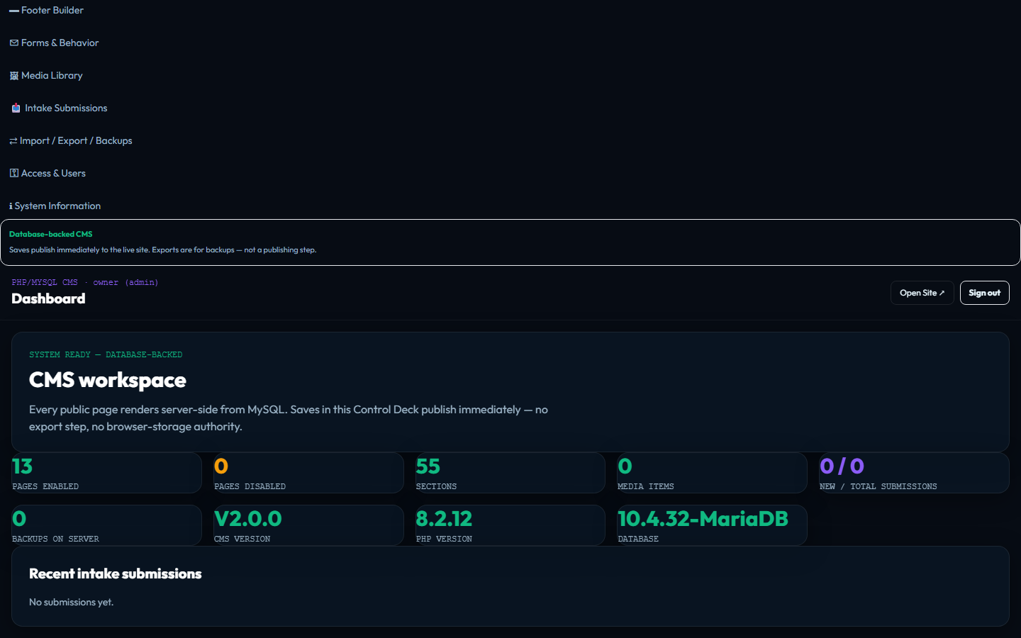Click the Media Items stat card
This screenshot has height=638, width=1021.
(x=712, y=473)
